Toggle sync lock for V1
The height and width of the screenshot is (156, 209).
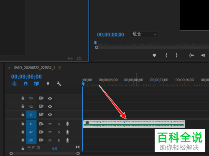pyautogui.click(x=41, y=114)
